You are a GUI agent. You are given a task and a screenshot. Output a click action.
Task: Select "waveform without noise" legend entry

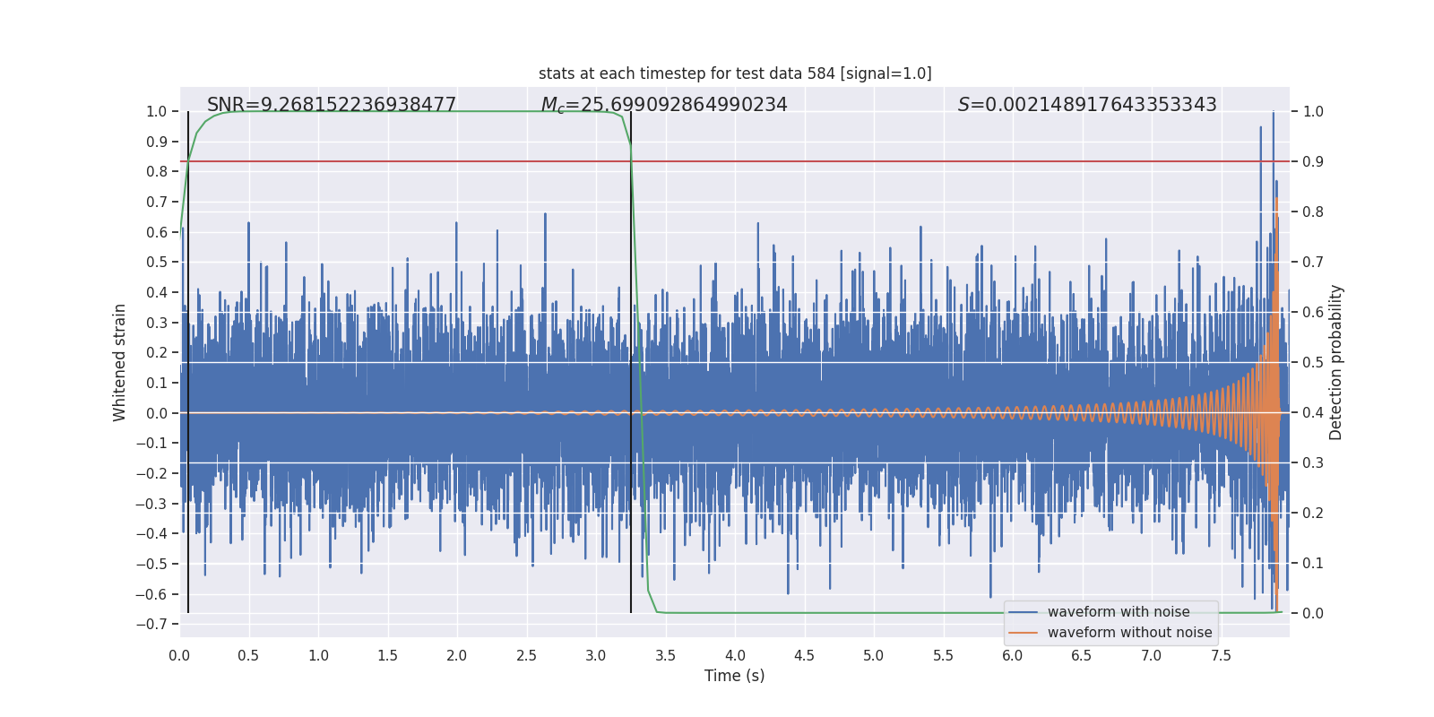pyautogui.click(x=1129, y=633)
